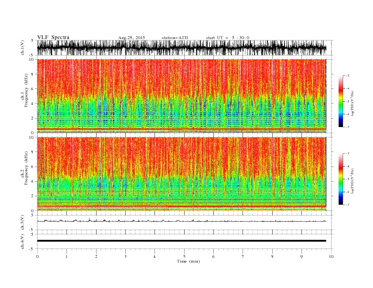373x288 pixels.
Task: Click the '6' kHz tick on ch.2 spectrogram
Action: click(33, 167)
